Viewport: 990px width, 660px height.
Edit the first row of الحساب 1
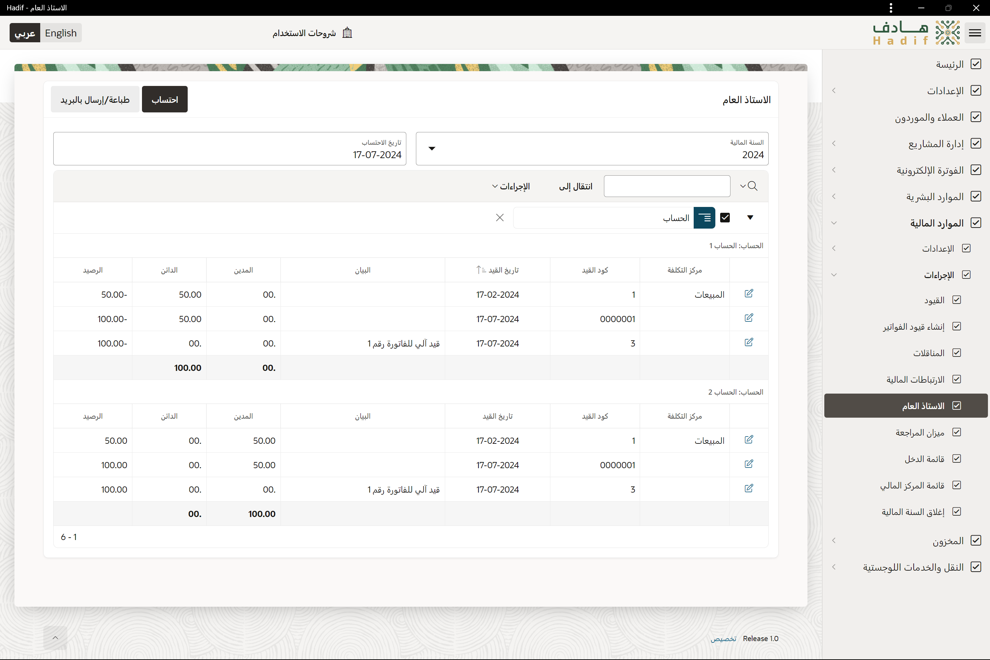click(748, 293)
